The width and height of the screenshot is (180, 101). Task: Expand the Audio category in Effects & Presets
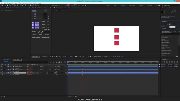[161, 39]
